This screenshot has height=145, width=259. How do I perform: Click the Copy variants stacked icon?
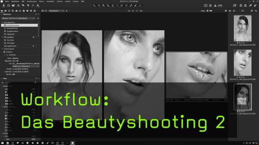[x=235, y=6]
